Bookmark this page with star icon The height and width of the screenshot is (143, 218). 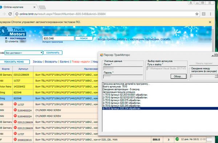tap(197, 14)
